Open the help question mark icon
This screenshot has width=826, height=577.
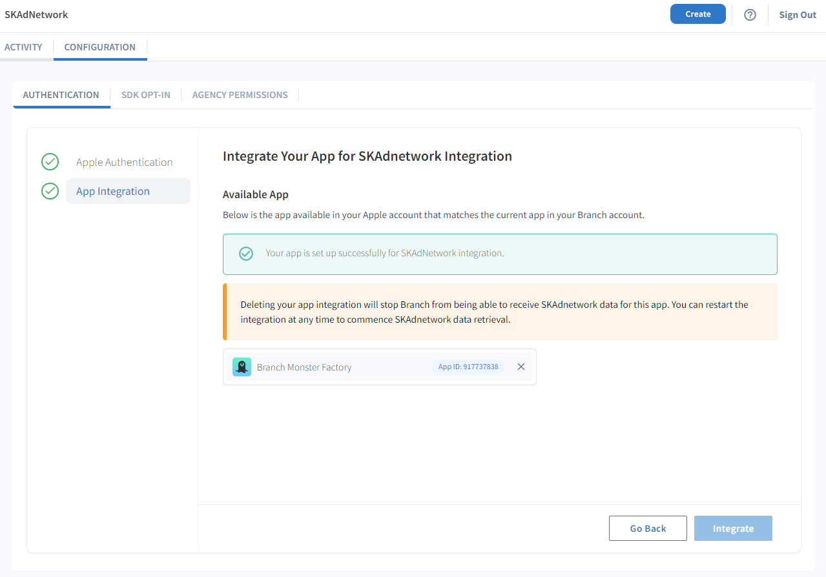750,15
